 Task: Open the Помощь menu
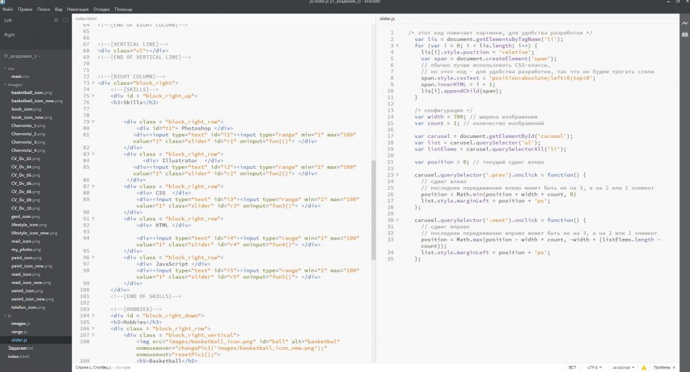(x=123, y=9)
